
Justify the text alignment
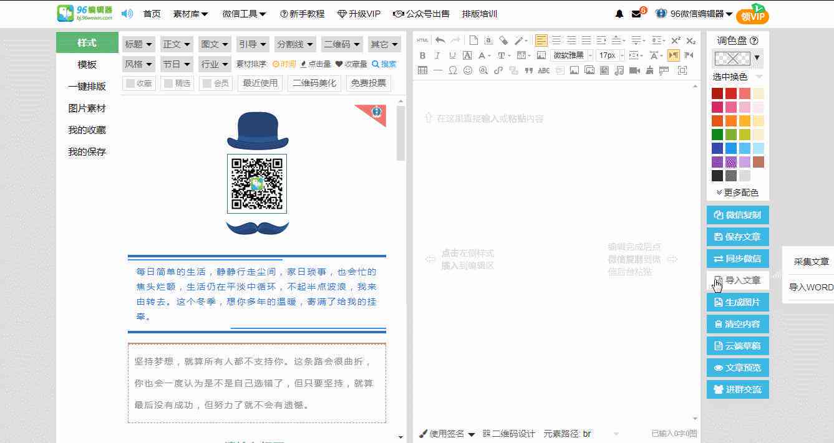click(586, 40)
